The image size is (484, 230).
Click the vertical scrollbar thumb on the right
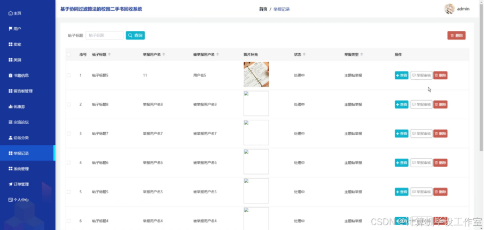tap(481, 77)
